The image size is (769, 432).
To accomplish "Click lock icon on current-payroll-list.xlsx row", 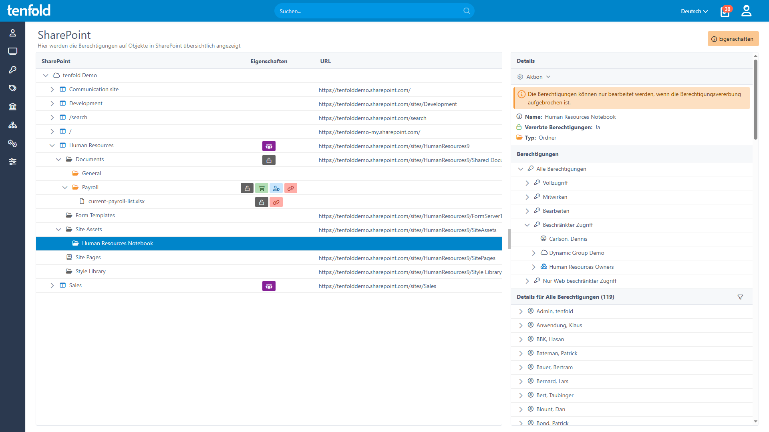I will coord(262,202).
